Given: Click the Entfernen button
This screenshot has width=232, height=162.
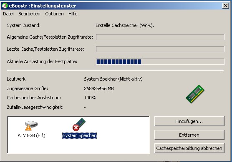Looking at the screenshot, I should (x=189, y=135).
